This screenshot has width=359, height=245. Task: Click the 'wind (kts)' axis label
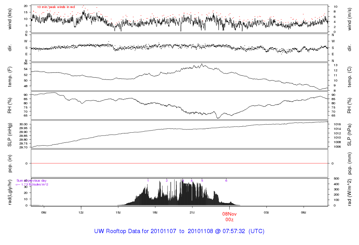pyautogui.click(x=9, y=19)
